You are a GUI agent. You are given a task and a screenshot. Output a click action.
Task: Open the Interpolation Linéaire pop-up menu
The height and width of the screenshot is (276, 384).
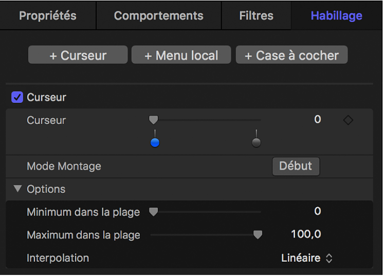pyautogui.click(x=306, y=258)
